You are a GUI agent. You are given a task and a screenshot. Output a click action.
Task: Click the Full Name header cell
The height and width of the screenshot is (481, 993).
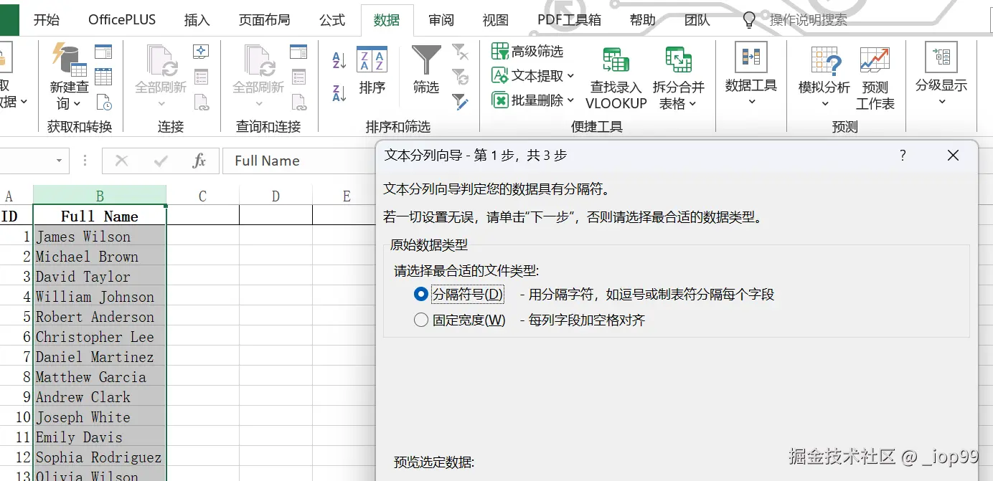(x=100, y=216)
